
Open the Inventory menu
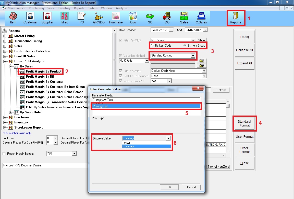pos(64,8)
